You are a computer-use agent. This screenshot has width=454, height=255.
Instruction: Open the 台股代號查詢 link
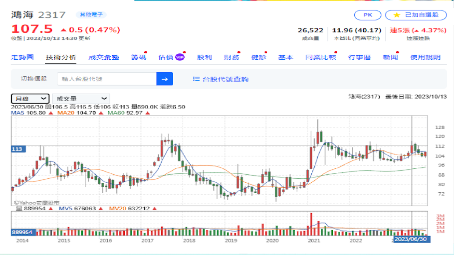coord(226,79)
